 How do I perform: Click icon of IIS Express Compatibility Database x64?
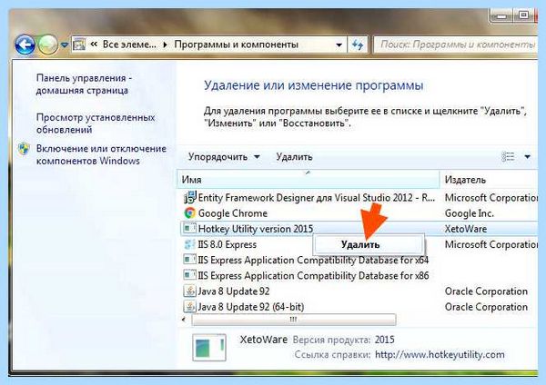(x=189, y=260)
